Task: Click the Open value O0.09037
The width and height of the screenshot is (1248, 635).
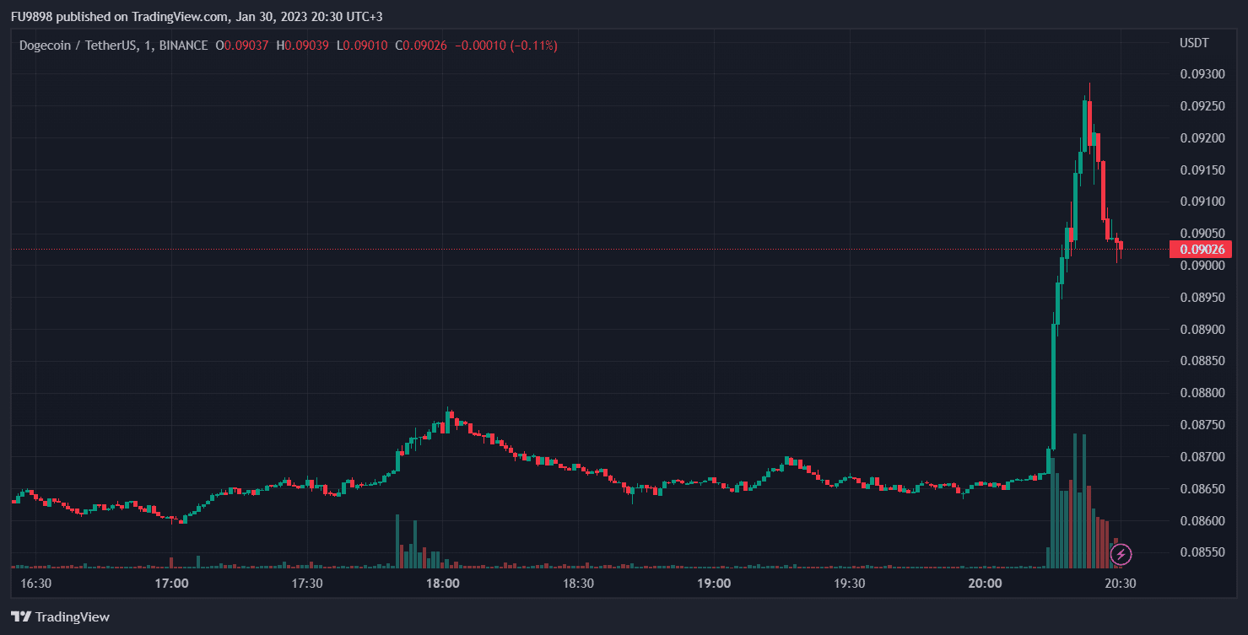Action: point(242,46)
